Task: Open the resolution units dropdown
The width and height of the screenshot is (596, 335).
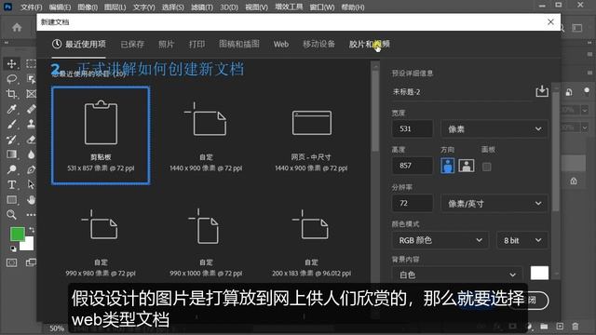Action: click(x=494, y=204)
